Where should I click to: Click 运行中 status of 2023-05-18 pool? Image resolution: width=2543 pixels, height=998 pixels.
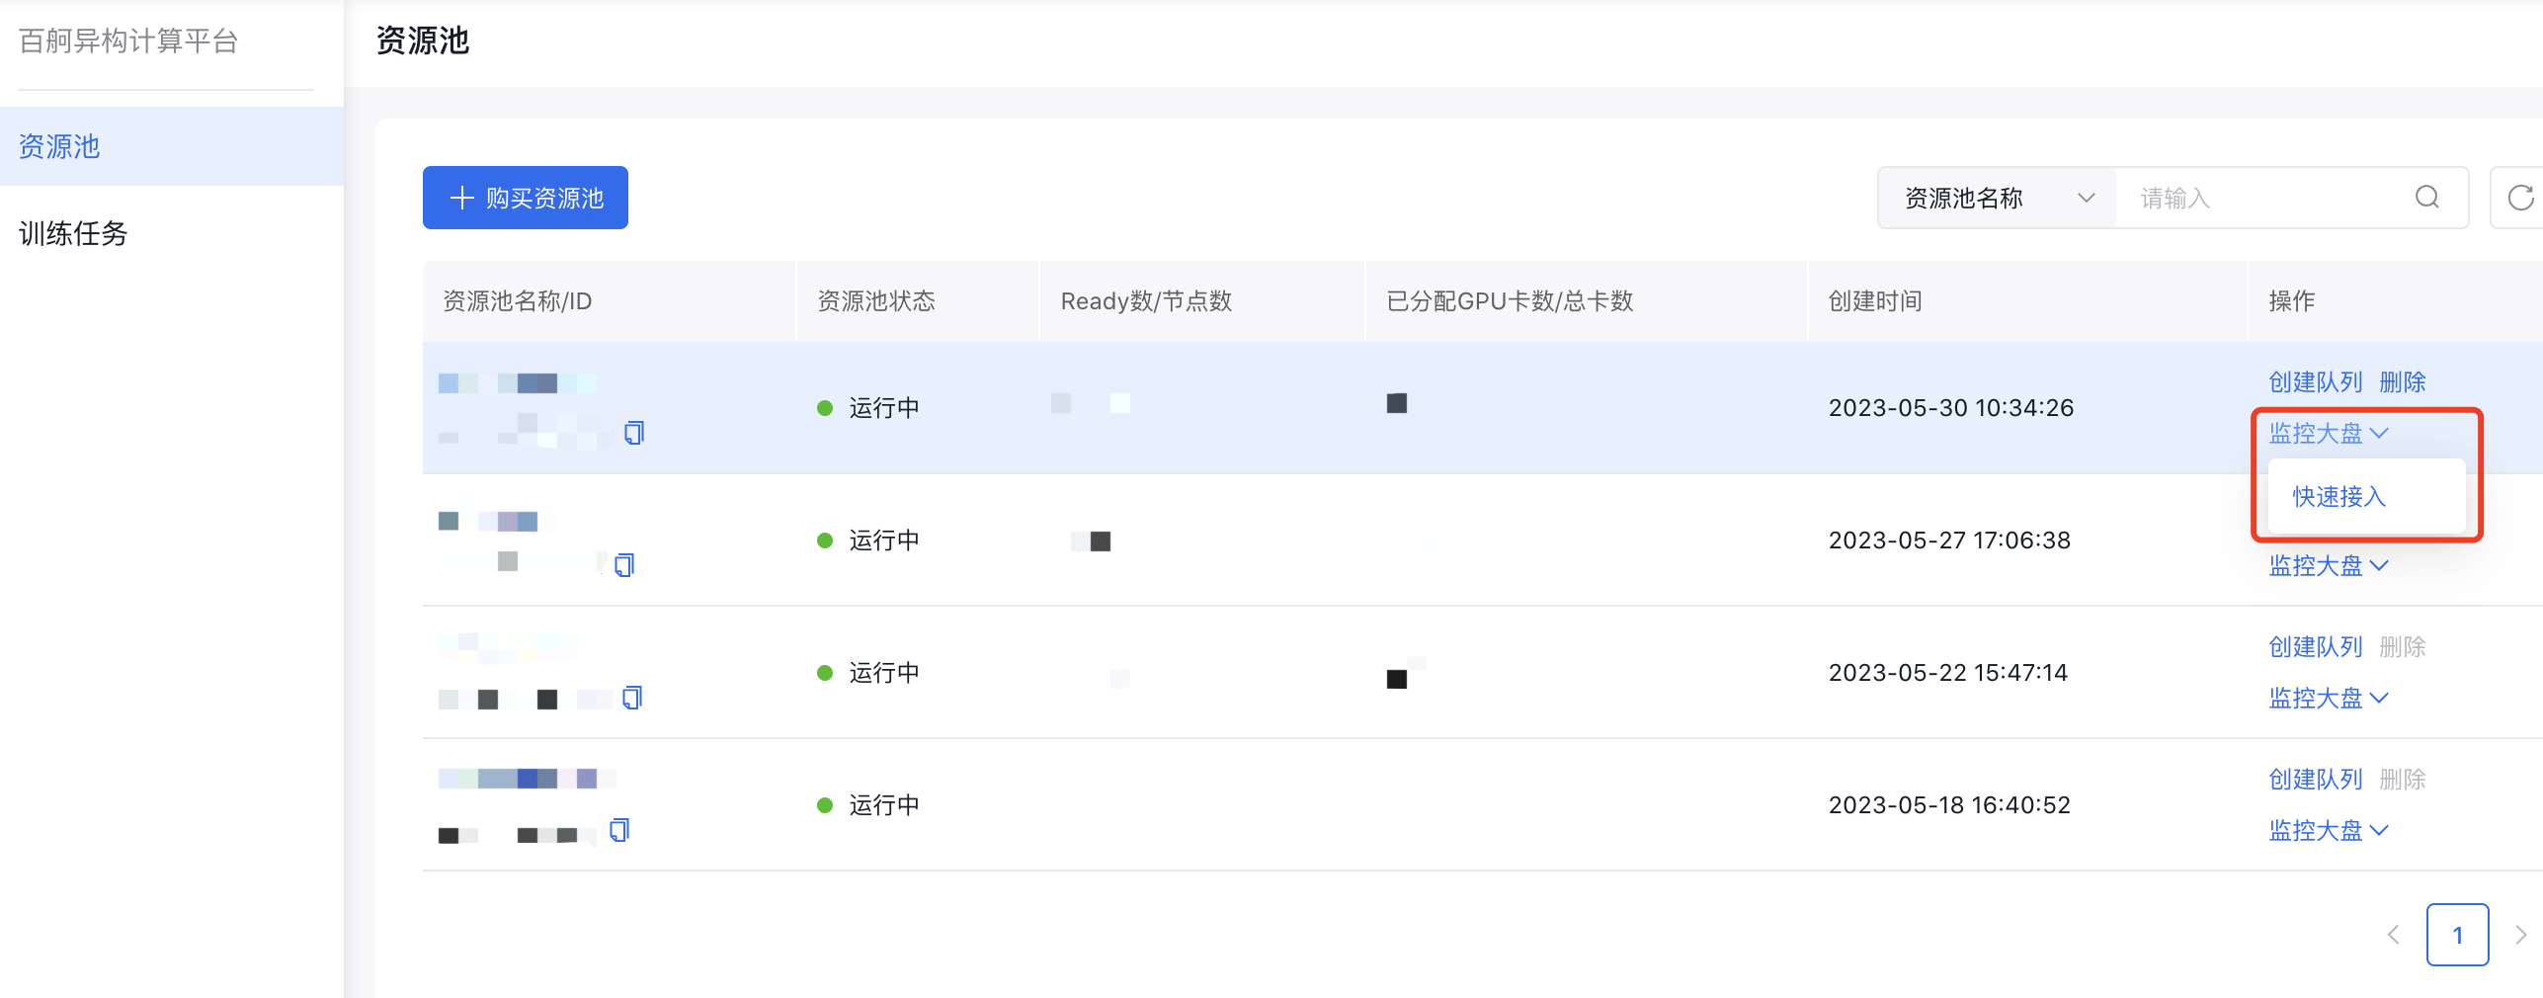[x=868, y=804]
